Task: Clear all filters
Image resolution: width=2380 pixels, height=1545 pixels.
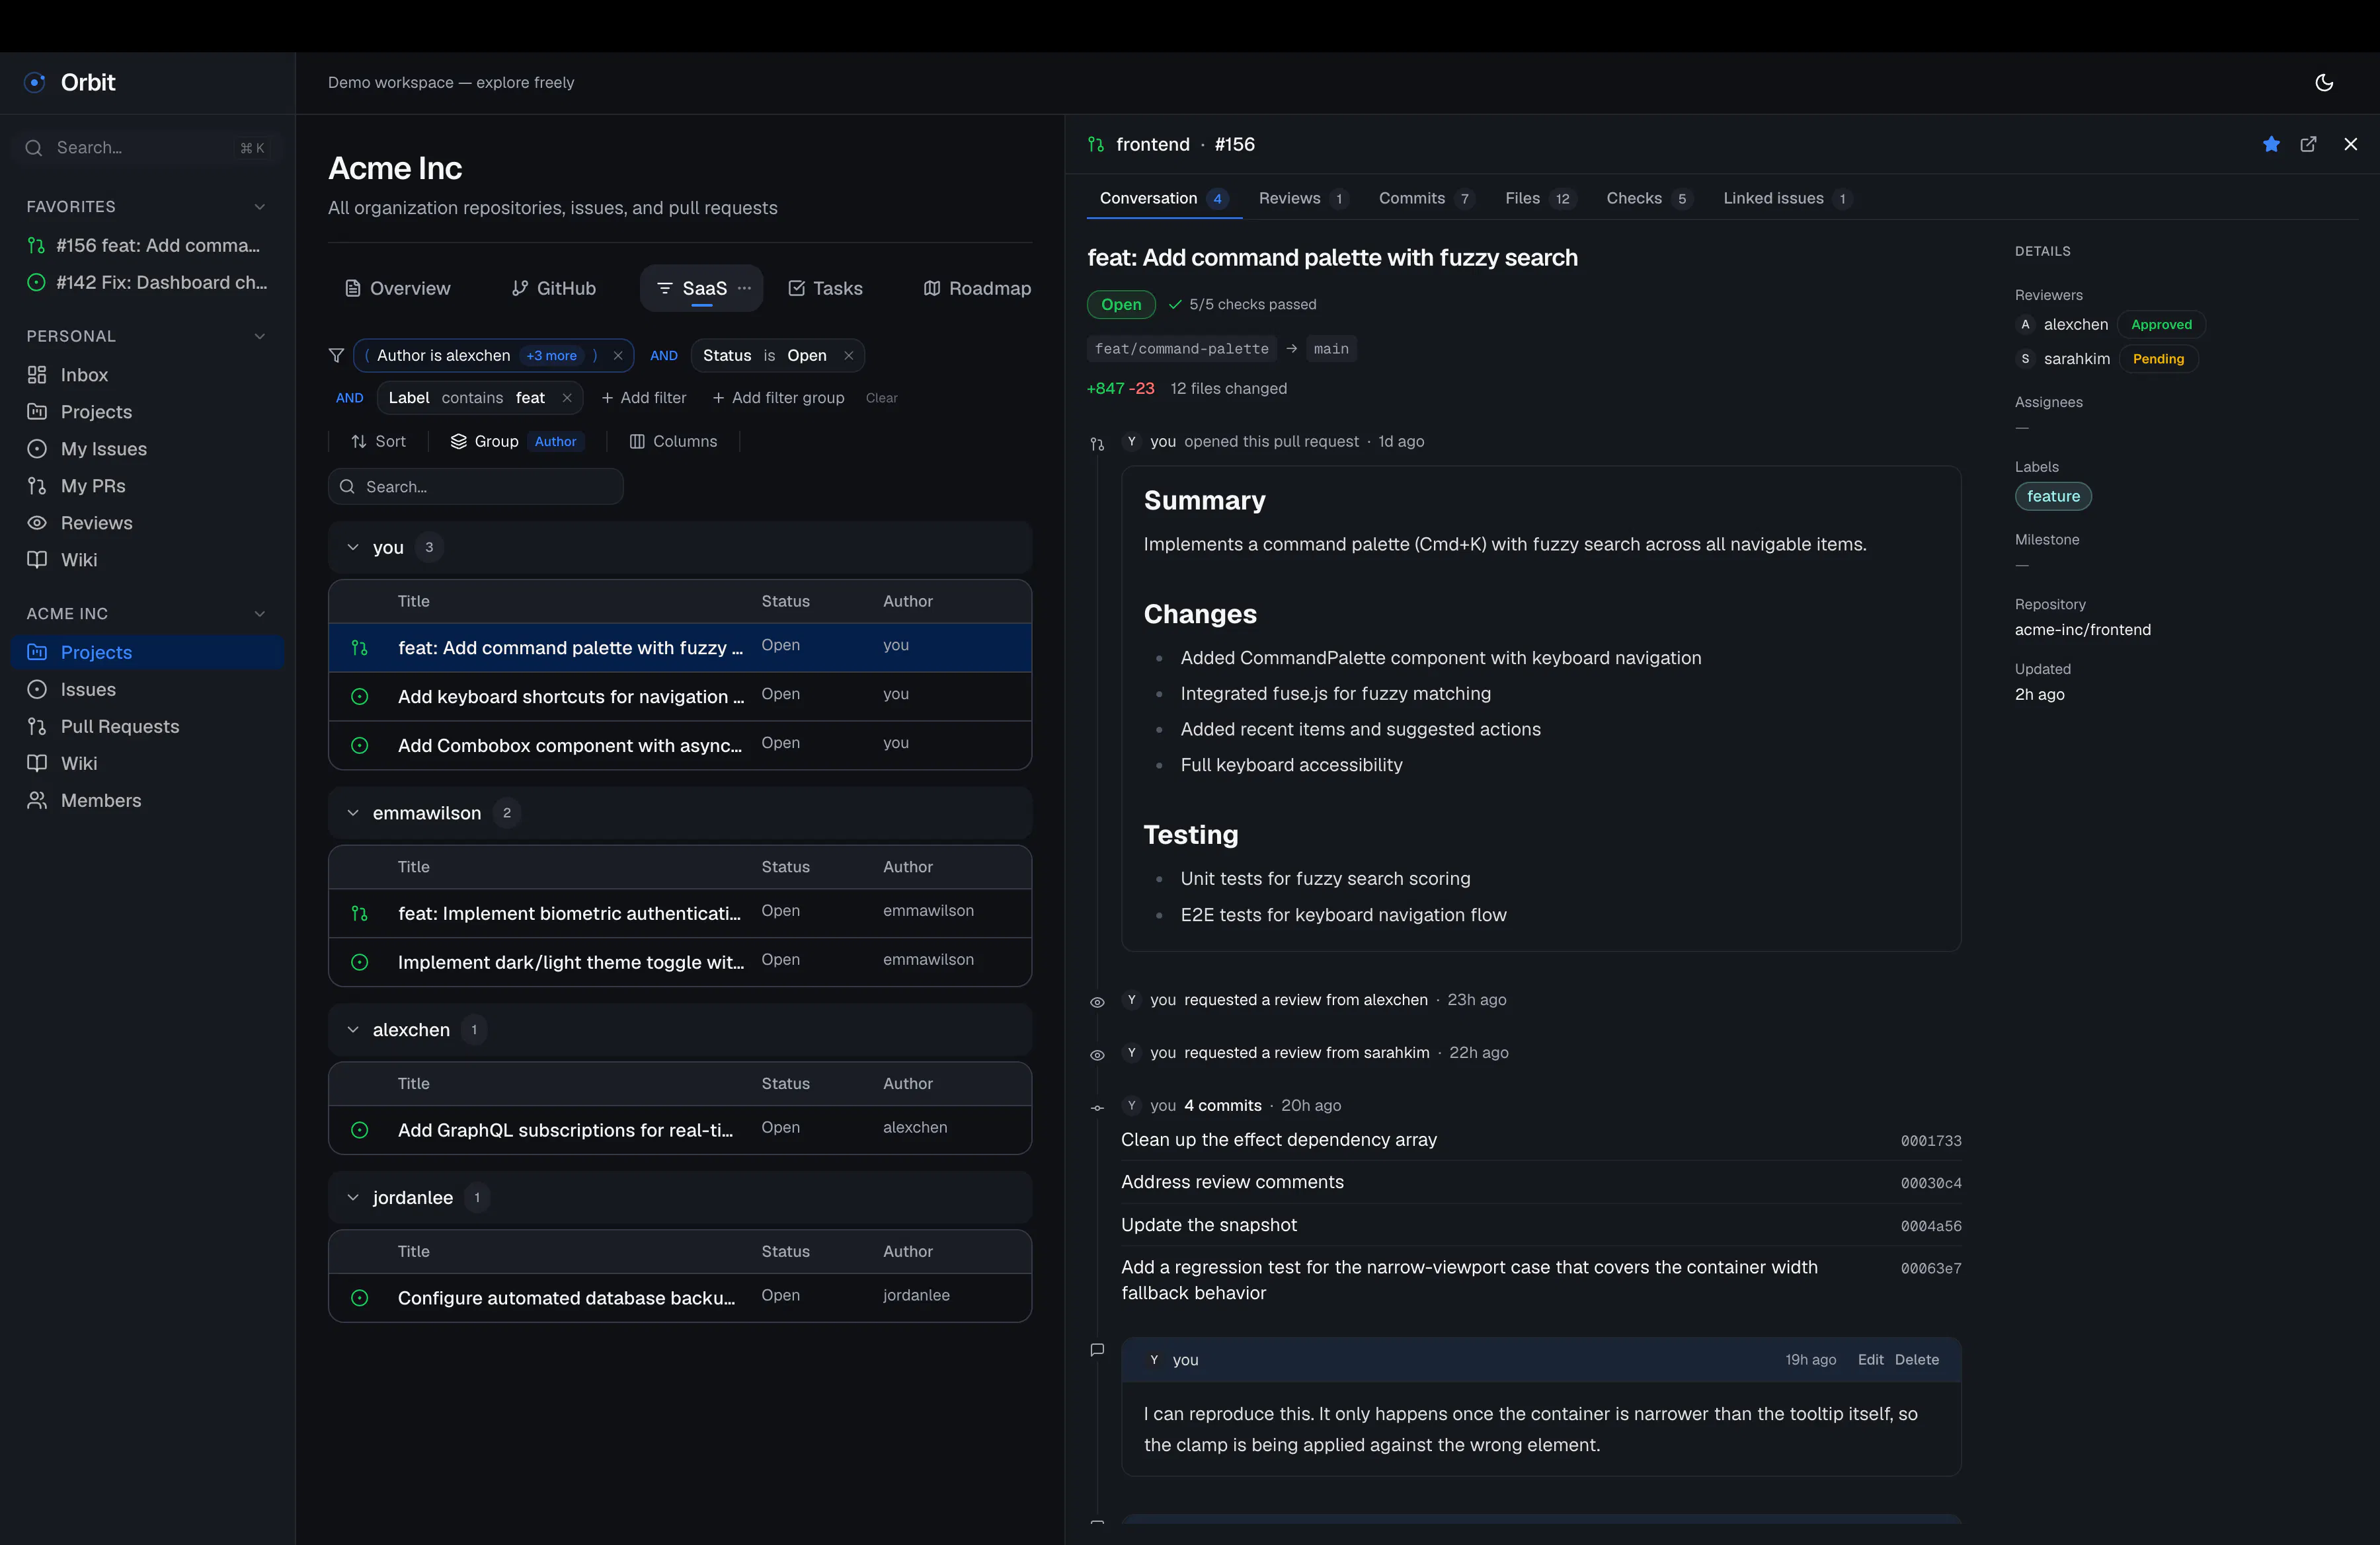Action: coord(881,398)
